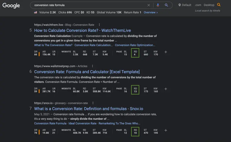
Task: Follow the What Is The Conversion Rate? sitelink
Action: (x=53, y=45)
